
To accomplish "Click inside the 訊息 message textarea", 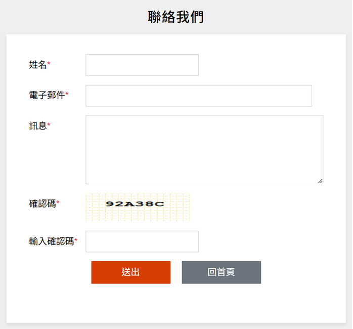I will click(204, 149).
